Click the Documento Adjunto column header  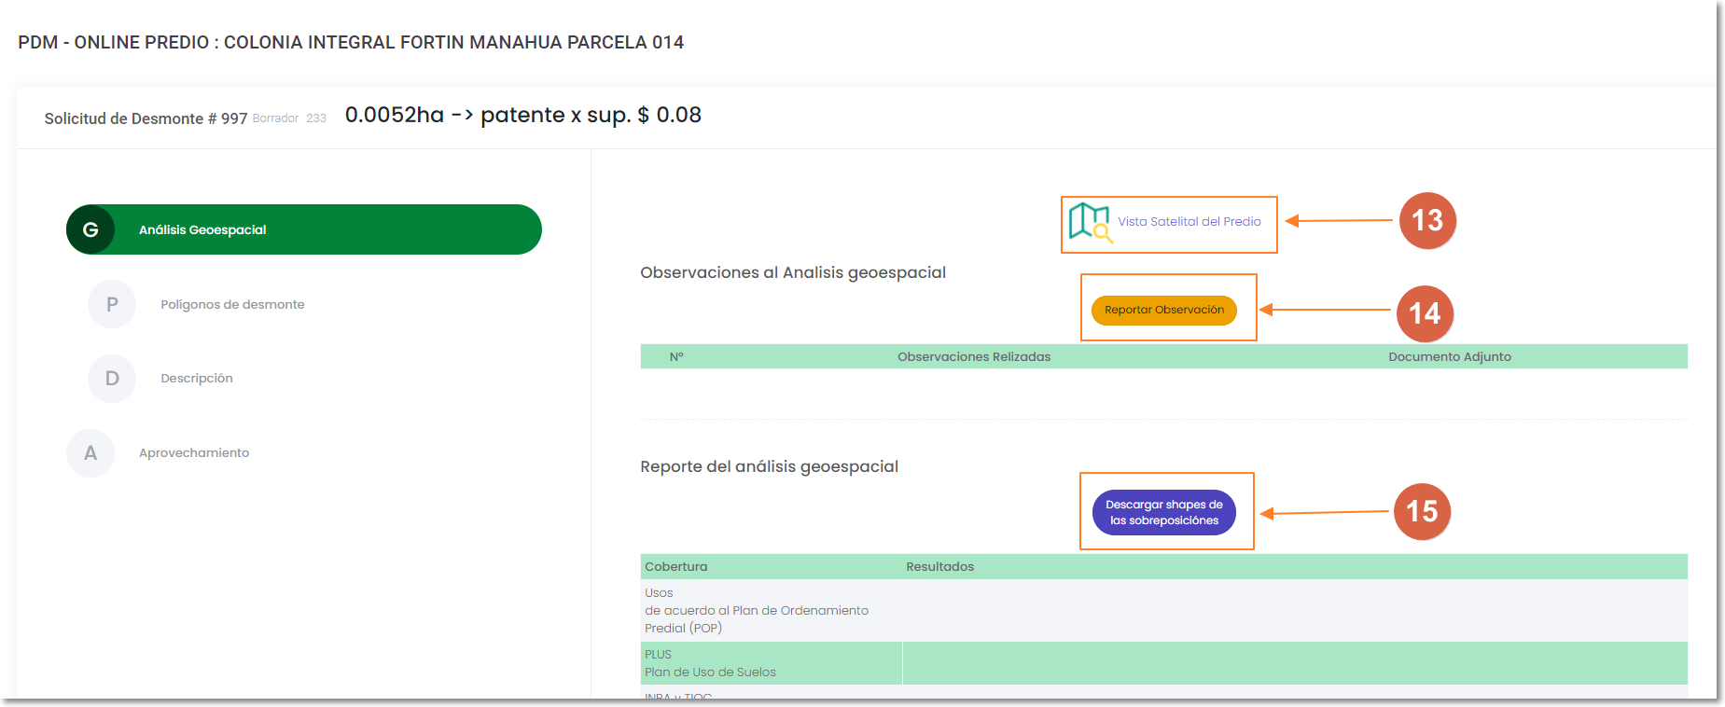tap(1449, 357)
